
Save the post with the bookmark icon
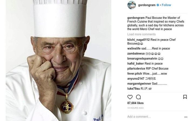pyautogui.click(x=185, y=97)
